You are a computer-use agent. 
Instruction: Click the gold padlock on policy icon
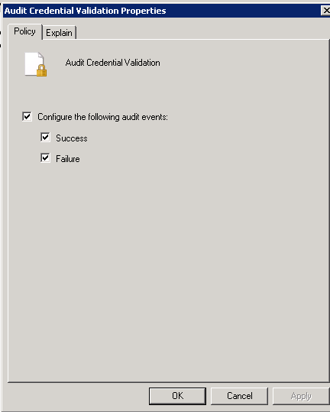pos(41,70)
